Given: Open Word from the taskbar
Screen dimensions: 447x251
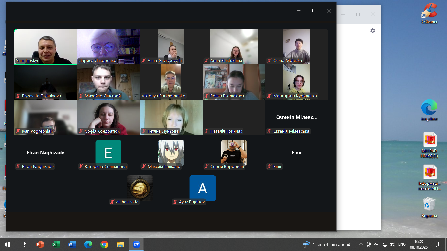Looking at the screenshot, I should (72, 244).
